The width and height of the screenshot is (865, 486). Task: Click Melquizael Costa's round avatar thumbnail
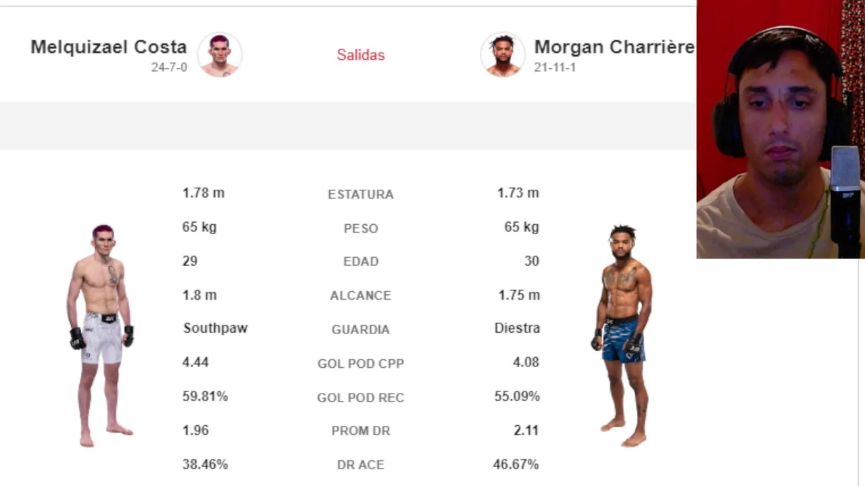coord(220,55)
